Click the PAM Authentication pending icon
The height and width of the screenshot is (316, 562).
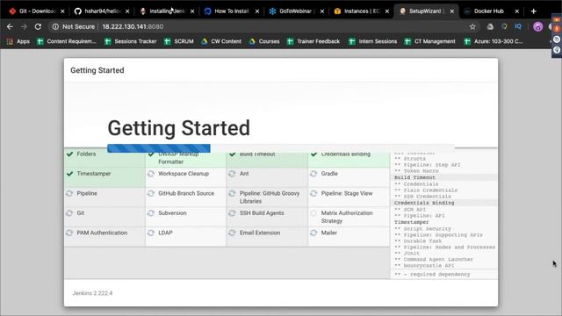click(x=69, y=233)
